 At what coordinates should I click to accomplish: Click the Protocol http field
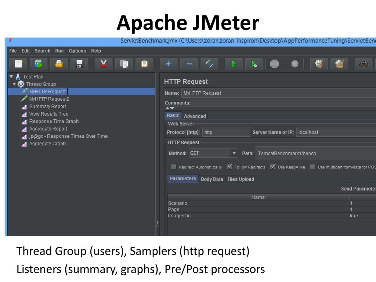click(226, 132)
